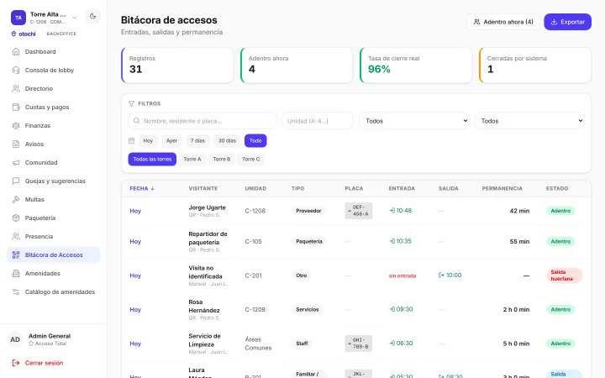Click the Salida huérfana status badge
The image size is (605, 378).
564,276
